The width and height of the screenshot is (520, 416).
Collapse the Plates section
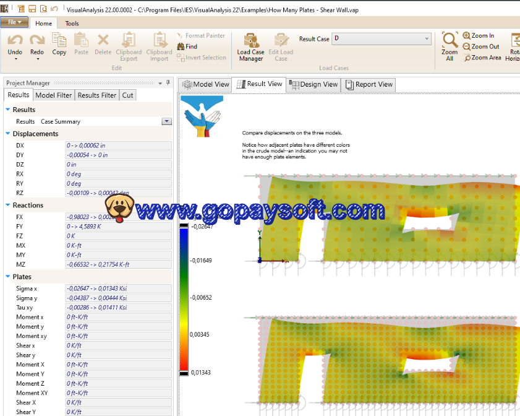pos(7,276)
